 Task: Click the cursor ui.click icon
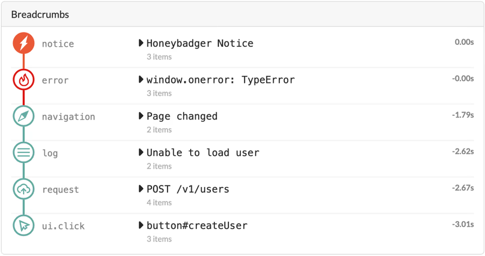[24, 226]
